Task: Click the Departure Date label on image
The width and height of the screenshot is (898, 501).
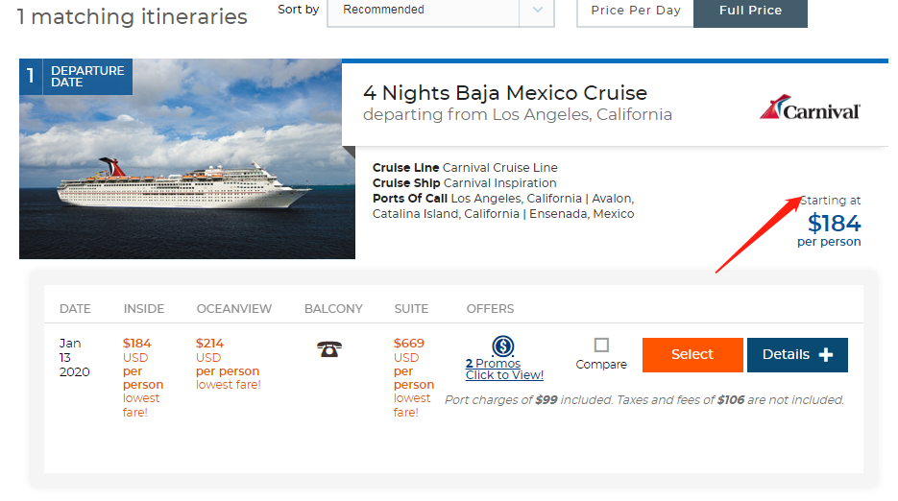Action: tap(86, 77)
